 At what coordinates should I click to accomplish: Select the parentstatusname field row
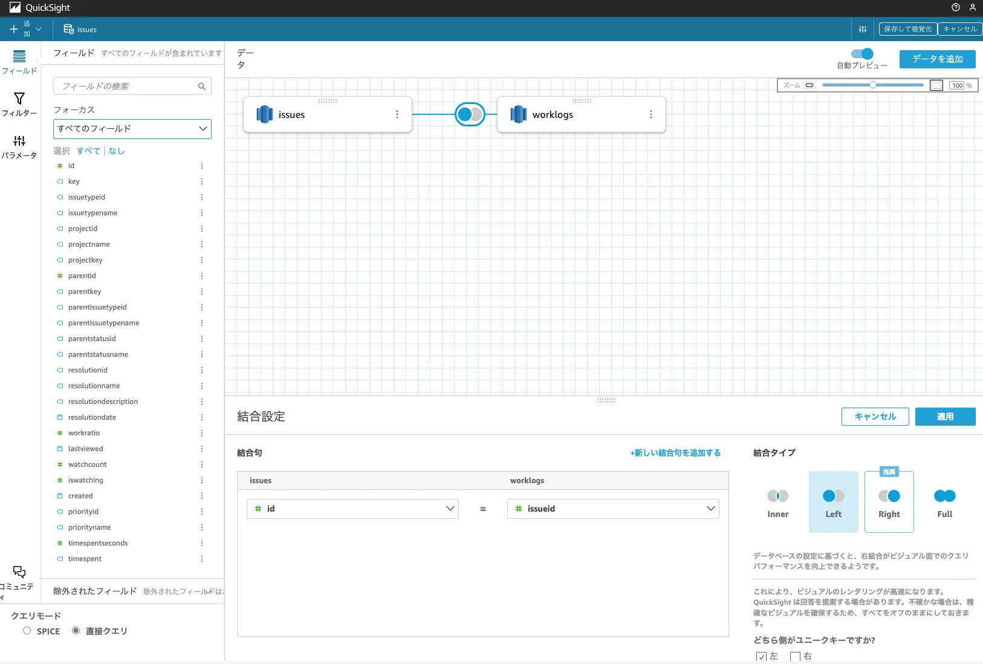click(x=132, y=354)
